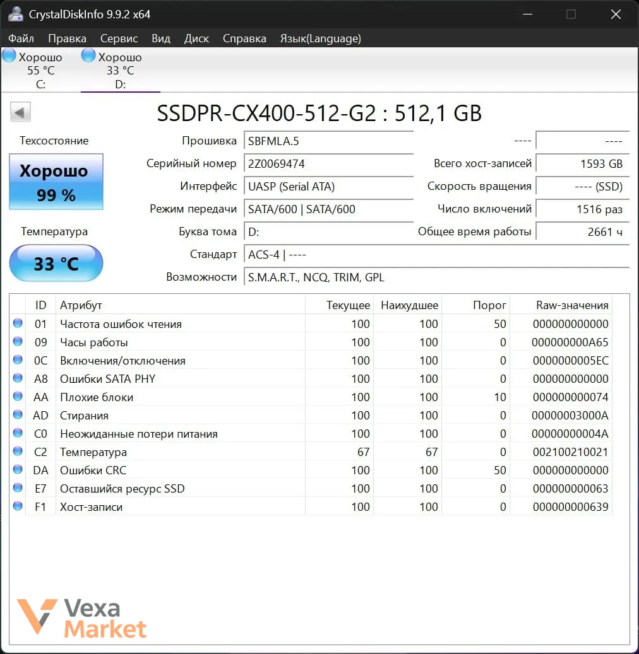Click the serial number field 2Z0069474

coord(328,163)
